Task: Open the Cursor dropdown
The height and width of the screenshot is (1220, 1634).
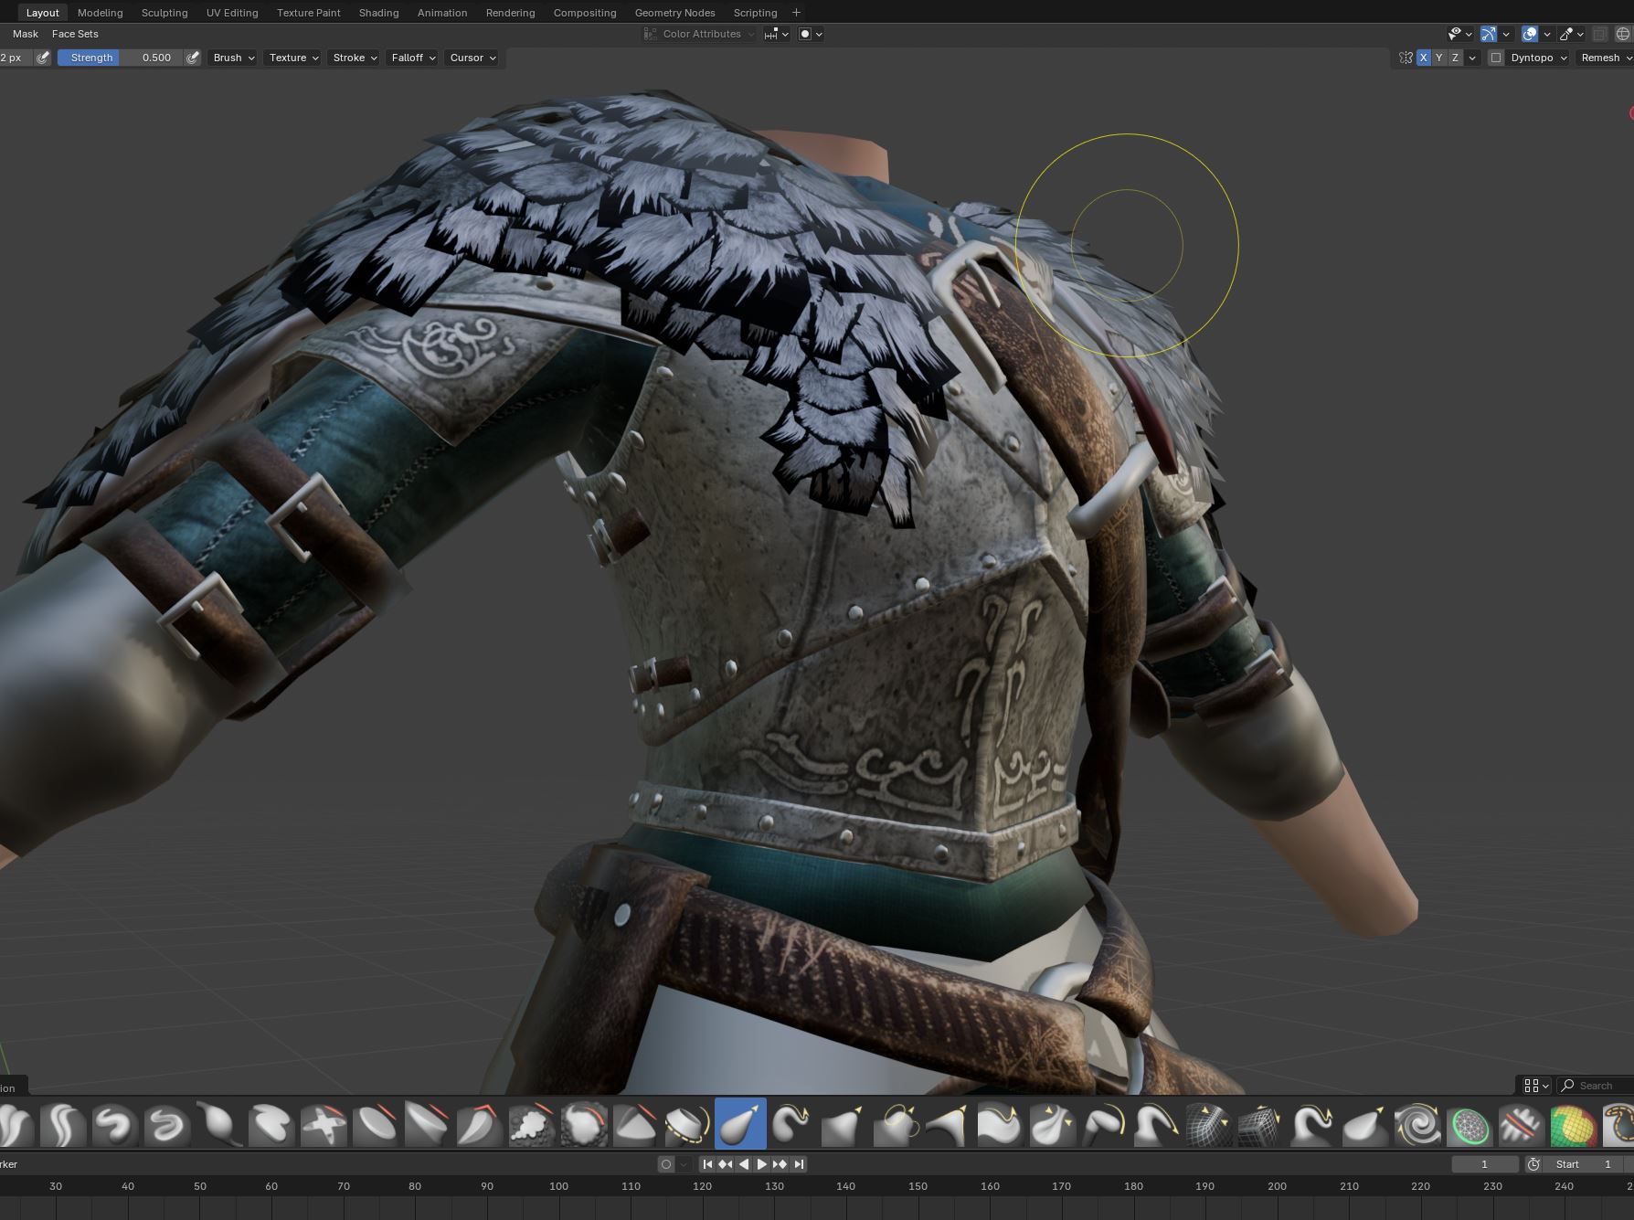Action: point(472,58)
